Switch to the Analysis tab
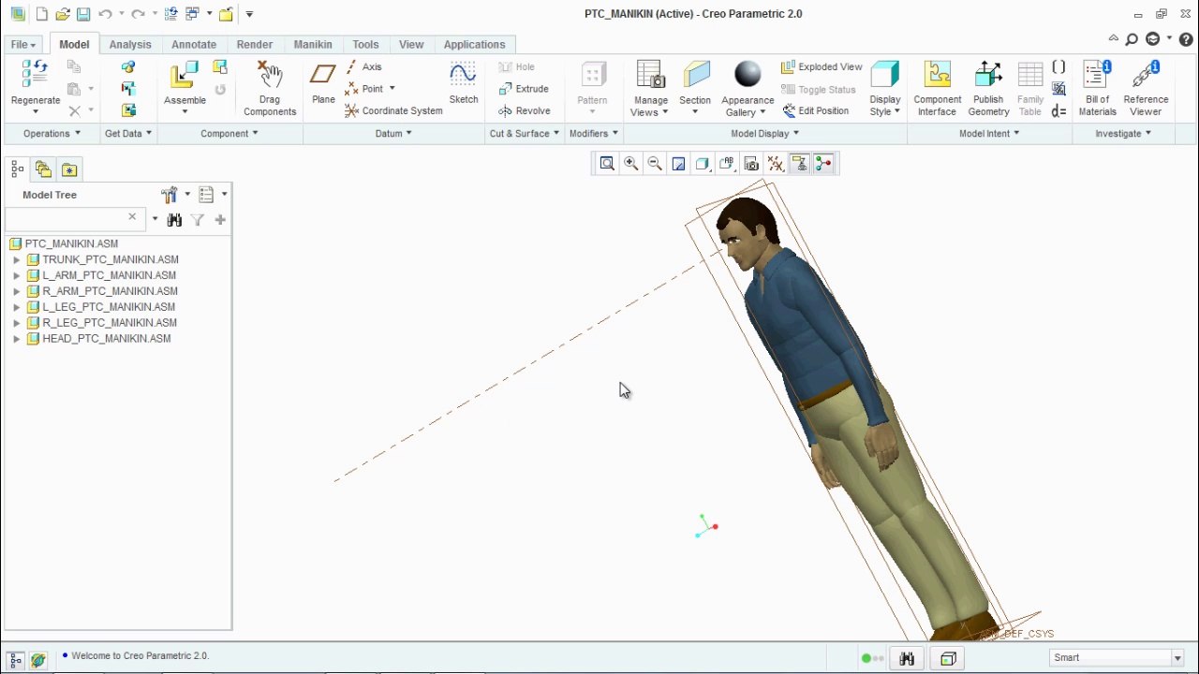1199x674 pixels. click(130, 44)
